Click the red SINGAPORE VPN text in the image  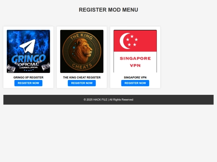[x=135, y=62]
